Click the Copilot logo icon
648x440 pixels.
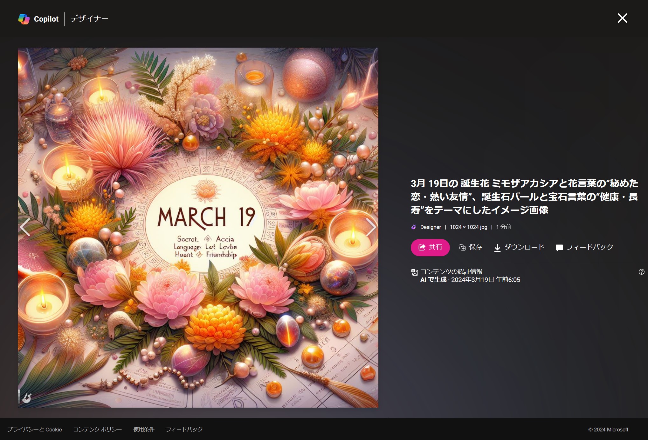tap(24, 19)
